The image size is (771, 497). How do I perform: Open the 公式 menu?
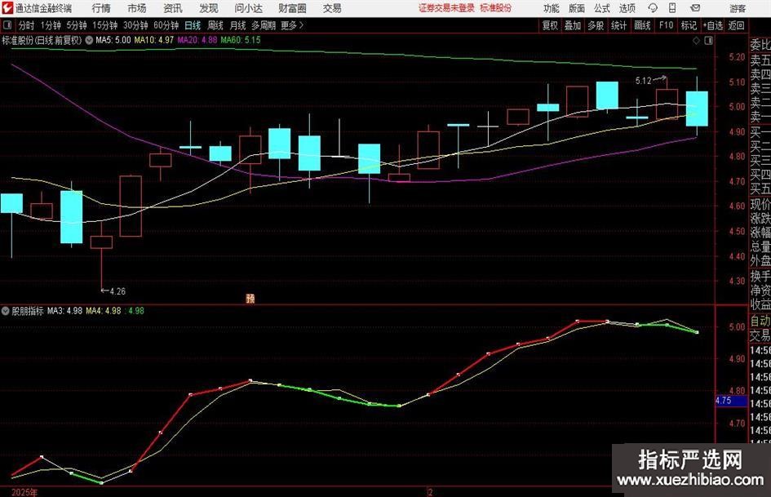[x=602, y=8]
